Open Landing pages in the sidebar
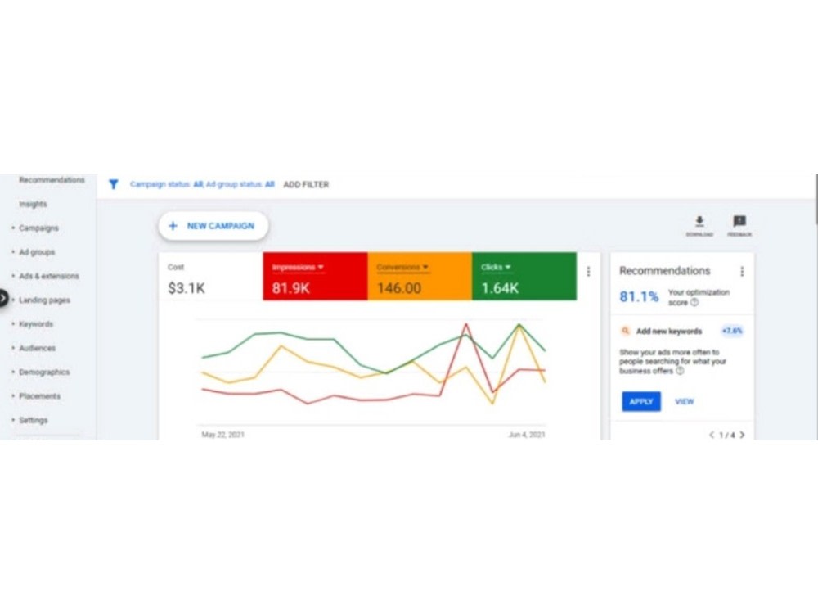Image resolution: width=818 pixels, height=614 pixels. (x=44, y=300)
